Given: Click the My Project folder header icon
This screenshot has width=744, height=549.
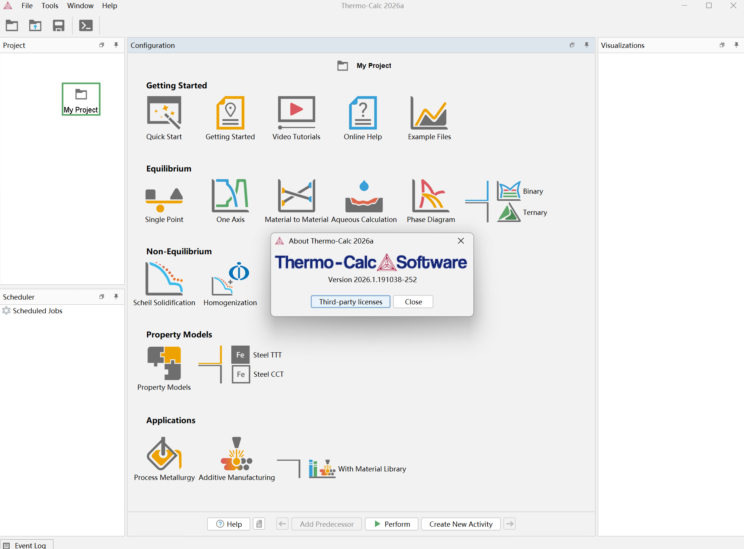Looking at the screenshot, I should 343,66.
